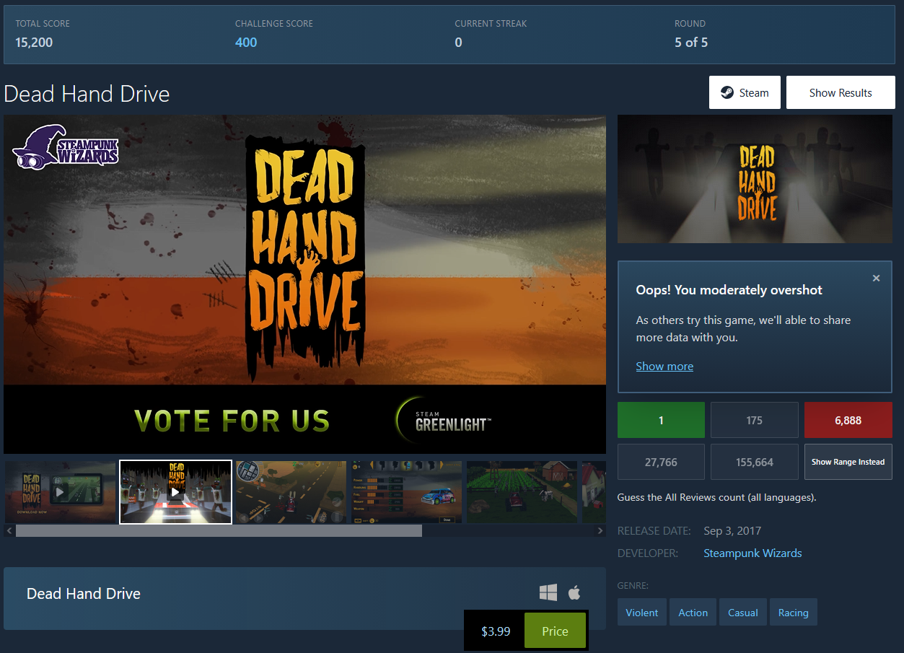This screenshot has width=904, height=653.
Task: Click the Round 5 of 5 text
Action: coord(691,42)
